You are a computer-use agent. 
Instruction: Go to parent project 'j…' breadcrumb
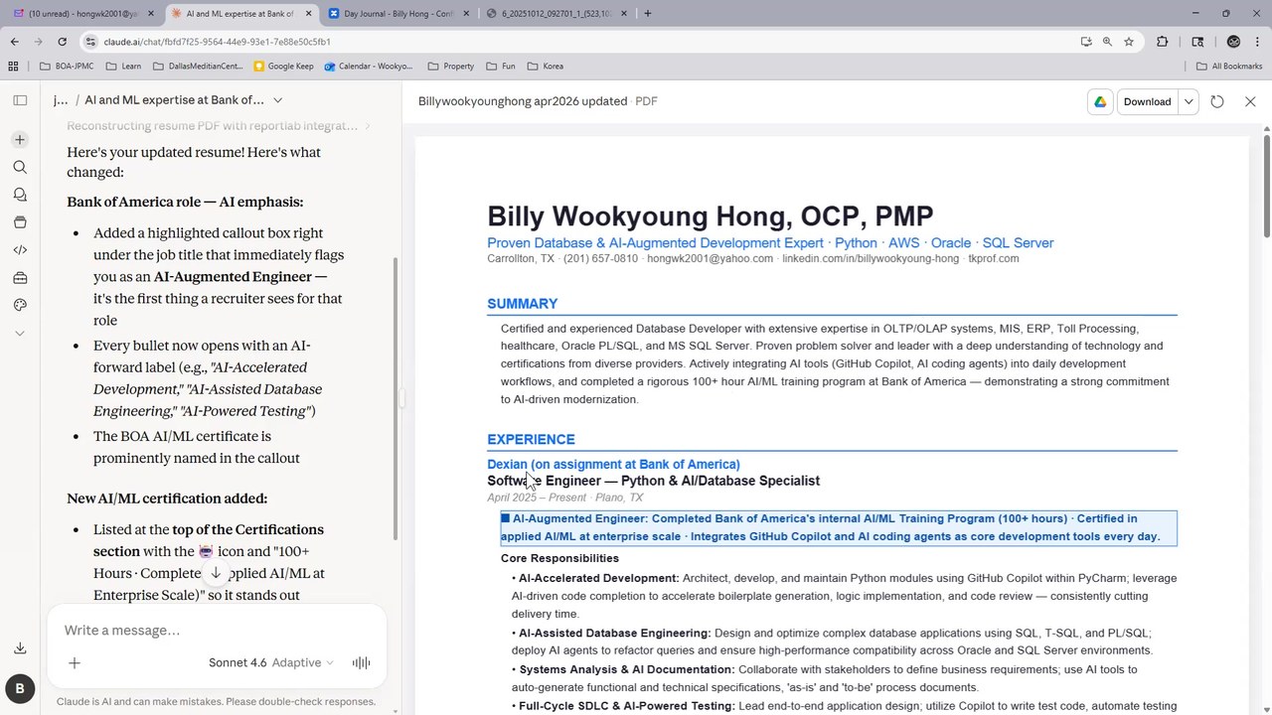click(61, 100)
